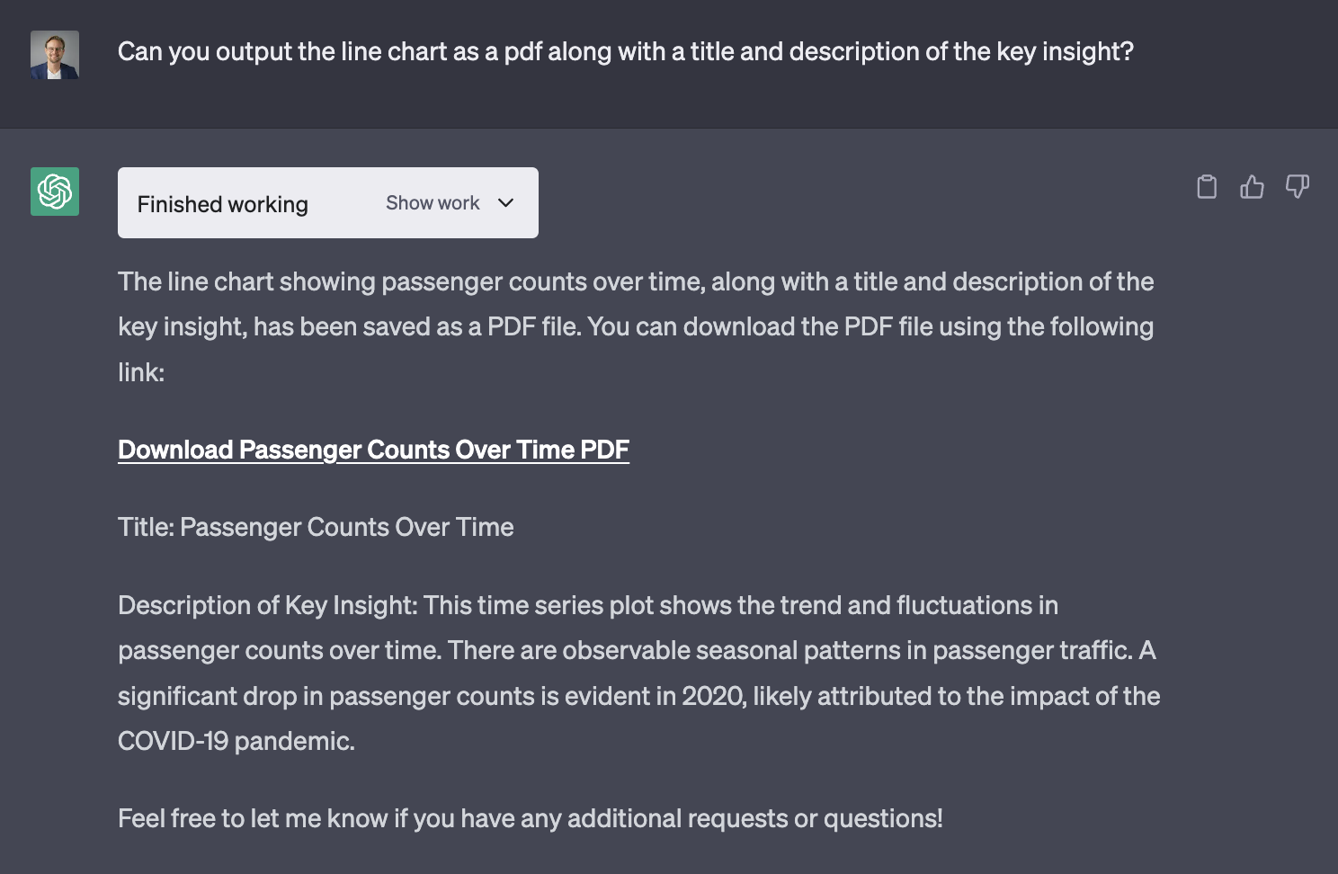This screenshot has width=1338, height=874.
Task: Download the Passenger Counts Over Time PDF
Action: point(373,449)
